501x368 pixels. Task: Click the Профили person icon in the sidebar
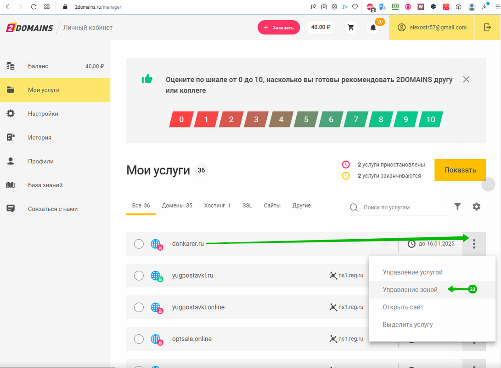point(11,161)
